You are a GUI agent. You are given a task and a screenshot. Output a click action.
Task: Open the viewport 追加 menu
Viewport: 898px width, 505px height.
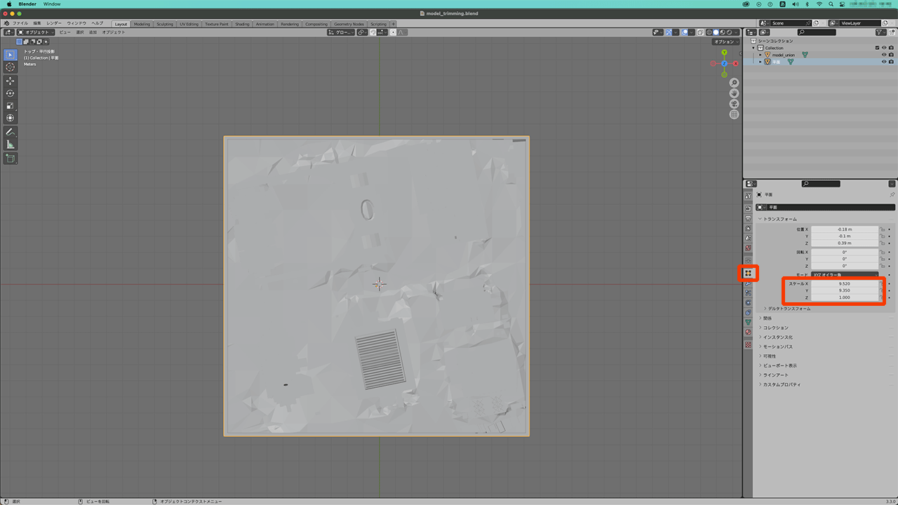[x=93, y=32]
